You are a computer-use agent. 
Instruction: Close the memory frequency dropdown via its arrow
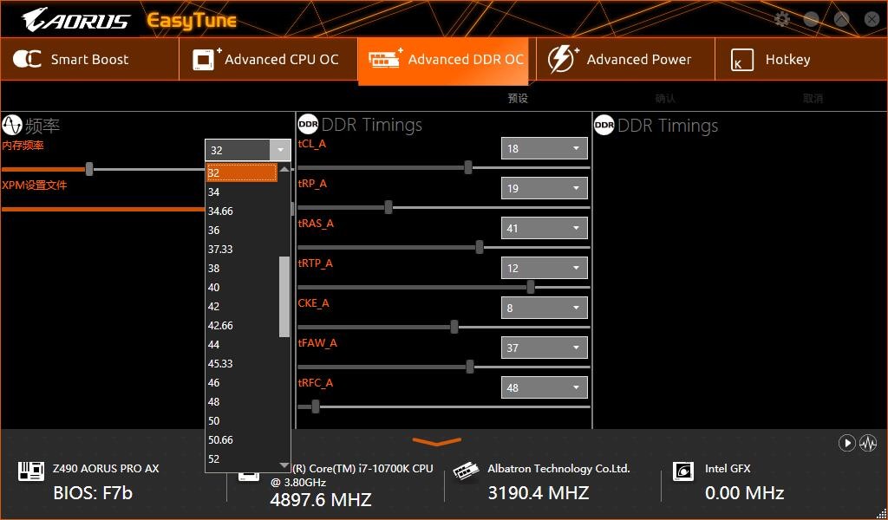click(x=280, y=150)
